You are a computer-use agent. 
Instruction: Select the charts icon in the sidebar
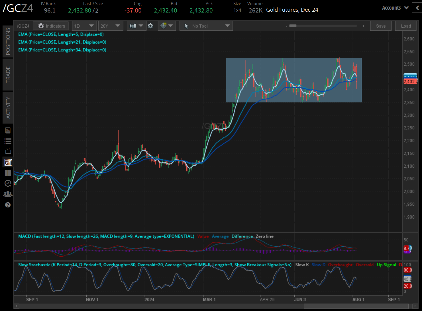pyautogui.click(x=8, y=162)
